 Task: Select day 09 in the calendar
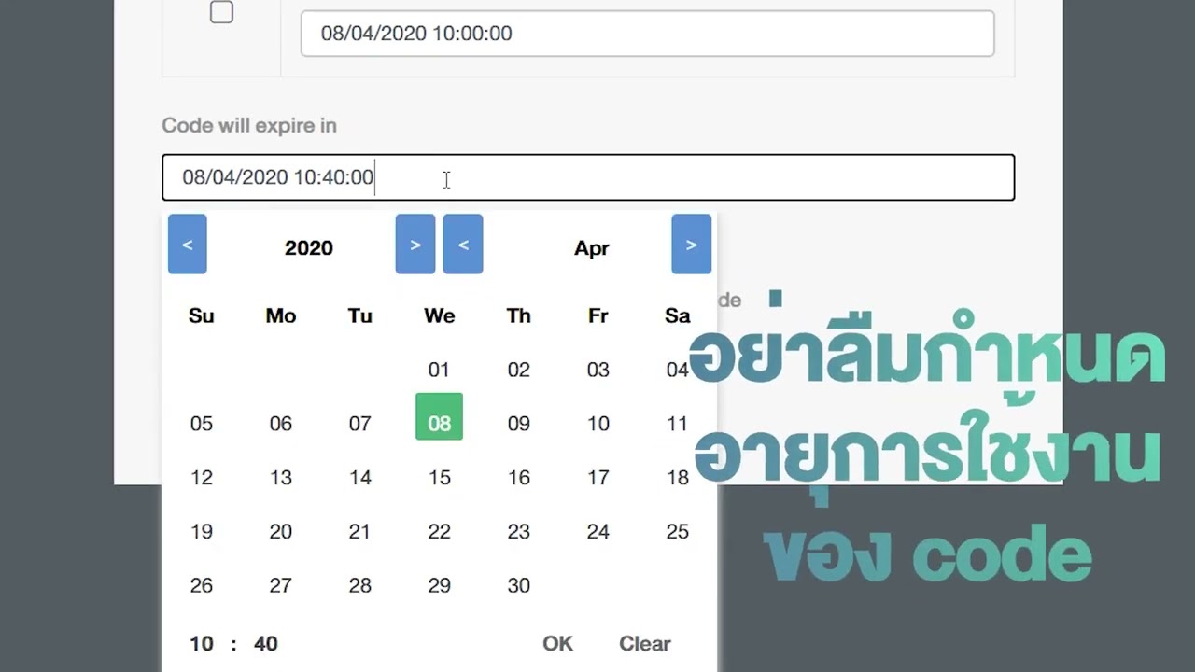[x=519, y=424]
